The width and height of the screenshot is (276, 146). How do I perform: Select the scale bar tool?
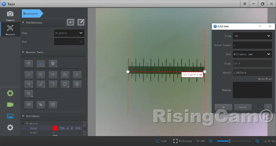click(x=29, y=105)
